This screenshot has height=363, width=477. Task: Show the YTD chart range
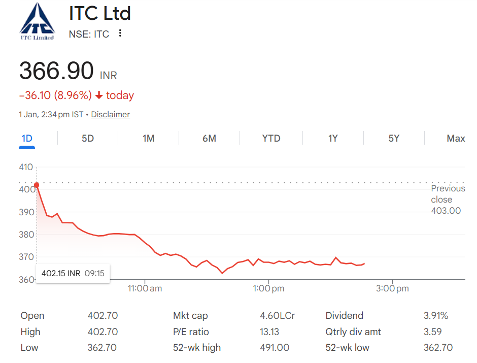point(271,139)
